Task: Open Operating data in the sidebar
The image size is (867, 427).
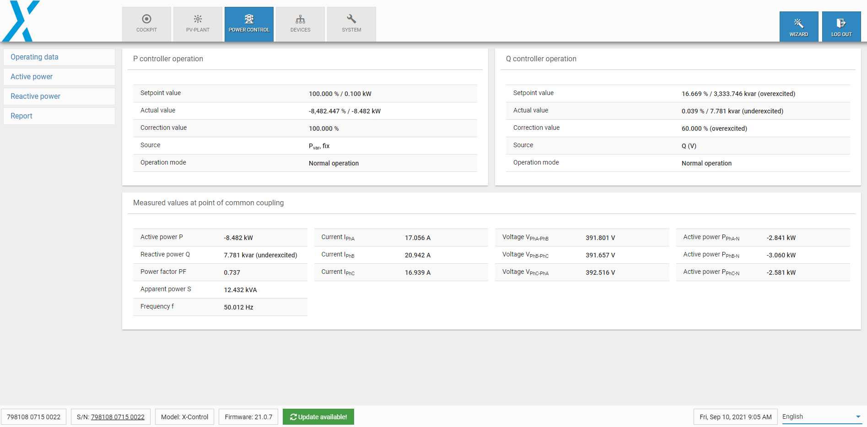Action: coord(34,57)
